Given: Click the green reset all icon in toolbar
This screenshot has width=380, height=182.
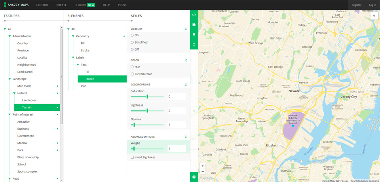Looking at the screenshot, I should pos(194,45).
